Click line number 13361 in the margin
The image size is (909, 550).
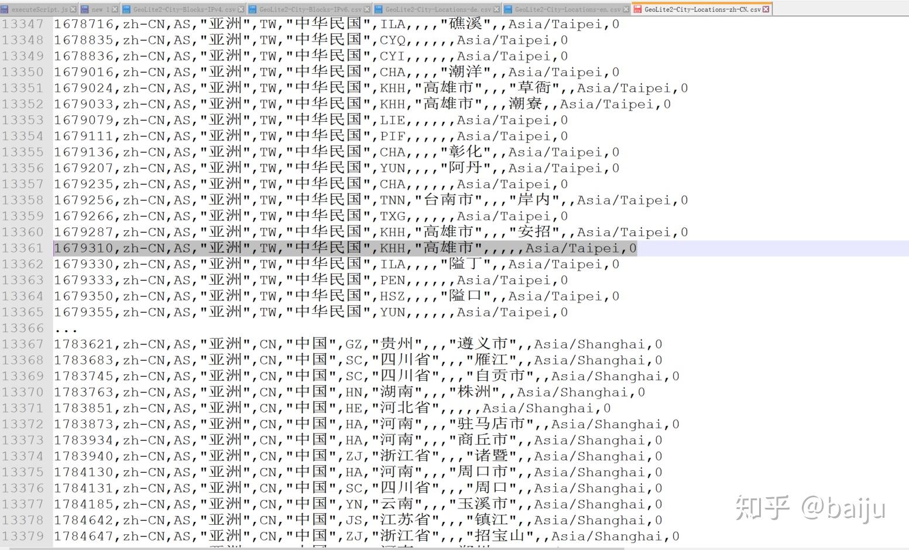pos(23,248)
